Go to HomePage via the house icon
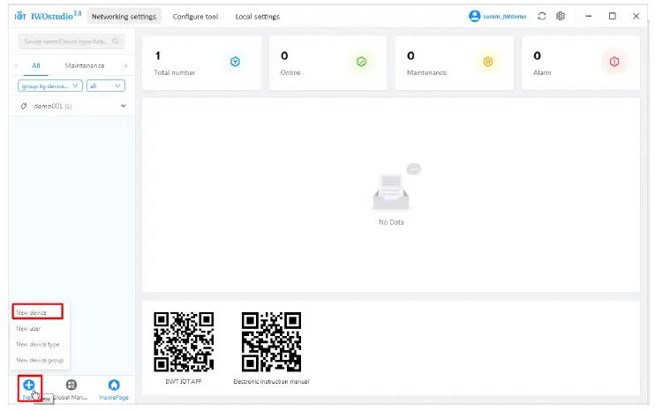 point(114,385)
